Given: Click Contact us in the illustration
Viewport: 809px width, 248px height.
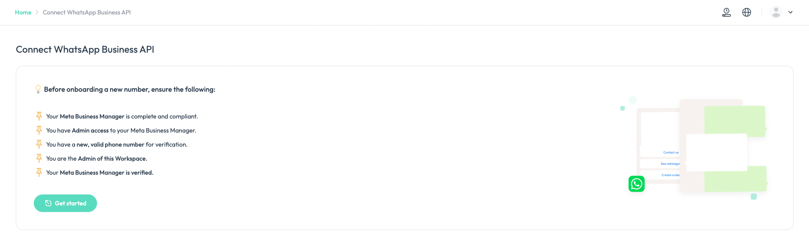Looking at the screenshot, I should [671, 152].
